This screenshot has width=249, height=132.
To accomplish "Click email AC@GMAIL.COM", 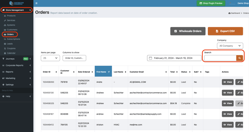I will (138, 82).
